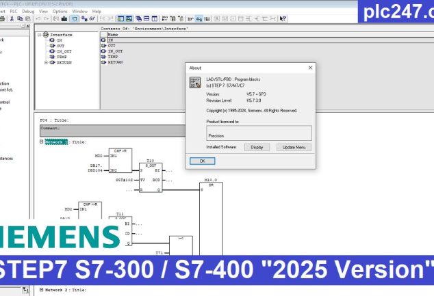The width and height of the screenshot is (434, 296).
Task: Select the Interface root node
Action: click(61, 35)
